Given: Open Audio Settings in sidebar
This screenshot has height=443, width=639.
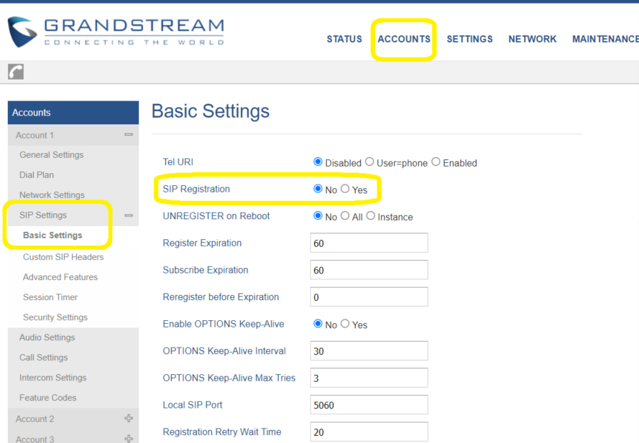Looking at the screenshot, I should coord(47,337).
